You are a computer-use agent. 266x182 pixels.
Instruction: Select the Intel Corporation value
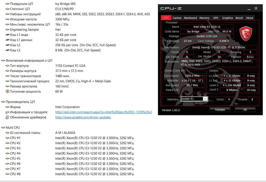(x=67, y=107)
